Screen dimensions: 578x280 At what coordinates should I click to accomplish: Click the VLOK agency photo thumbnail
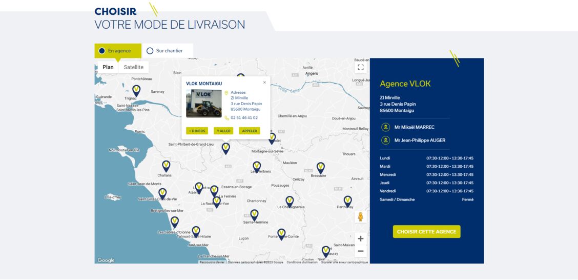click(204, 104)
